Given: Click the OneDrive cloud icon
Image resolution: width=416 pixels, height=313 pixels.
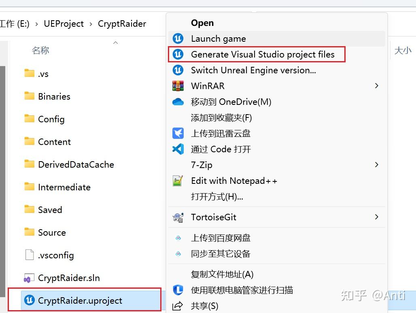Looking at the screenshot, I should (178, 102).
